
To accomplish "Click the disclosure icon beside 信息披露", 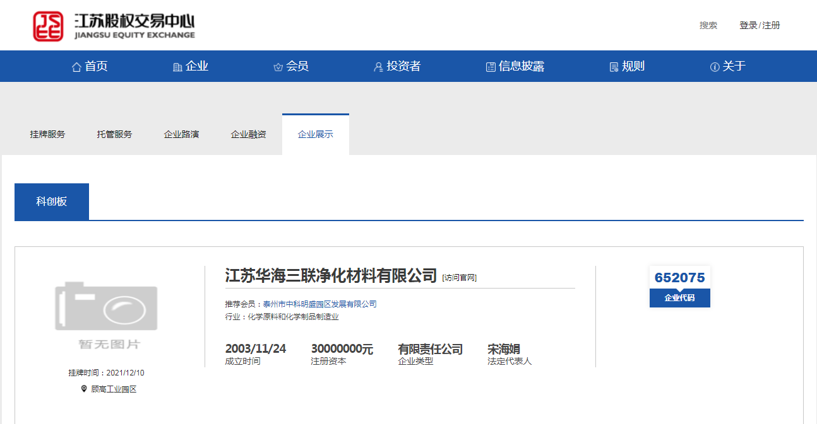I will coord(491,67).
